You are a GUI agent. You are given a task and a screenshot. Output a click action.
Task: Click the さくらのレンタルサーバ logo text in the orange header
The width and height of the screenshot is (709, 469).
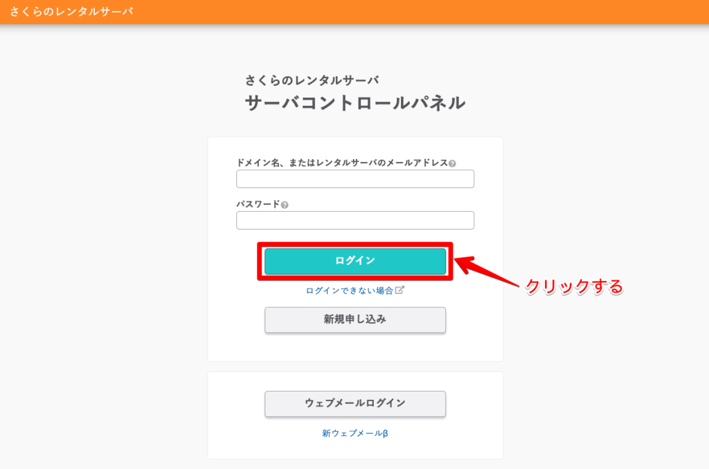tap(71, 11)
